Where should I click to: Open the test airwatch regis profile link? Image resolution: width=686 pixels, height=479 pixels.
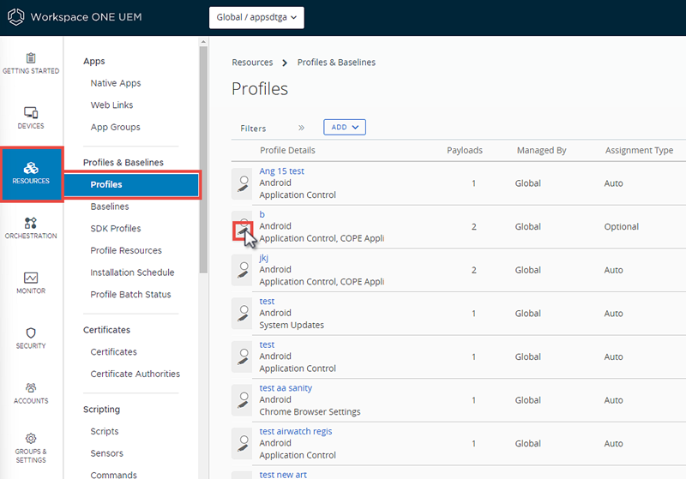click(x=296, y=431)
